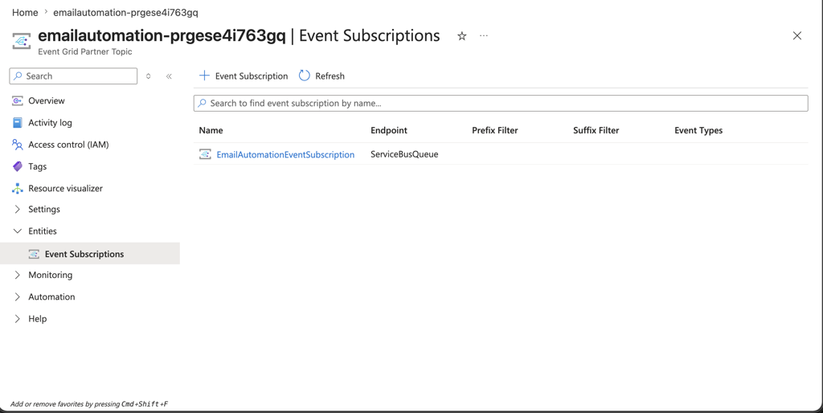The height and width of the screenshot is (413, 823).
Task: Click the Event Grid Partner Topic header icon
Action: [22, 41]
